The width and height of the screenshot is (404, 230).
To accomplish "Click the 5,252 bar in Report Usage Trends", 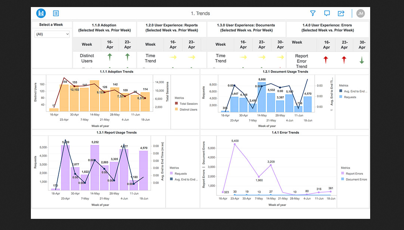I will tap(95, 167).
